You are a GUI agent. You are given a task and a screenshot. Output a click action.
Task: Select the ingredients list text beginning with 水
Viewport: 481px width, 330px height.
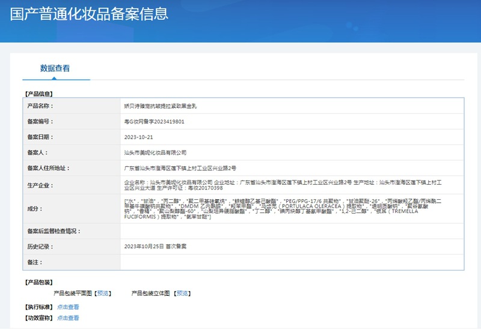point(283,209)
